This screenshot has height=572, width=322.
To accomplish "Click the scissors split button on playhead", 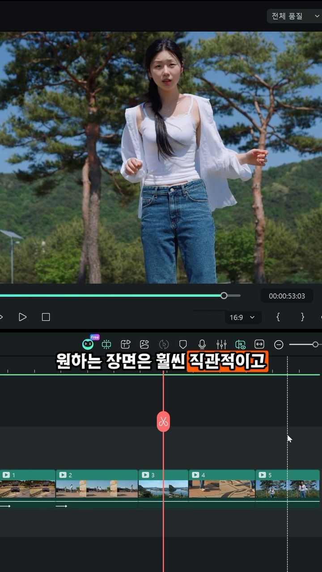I will tap(163, 421).
